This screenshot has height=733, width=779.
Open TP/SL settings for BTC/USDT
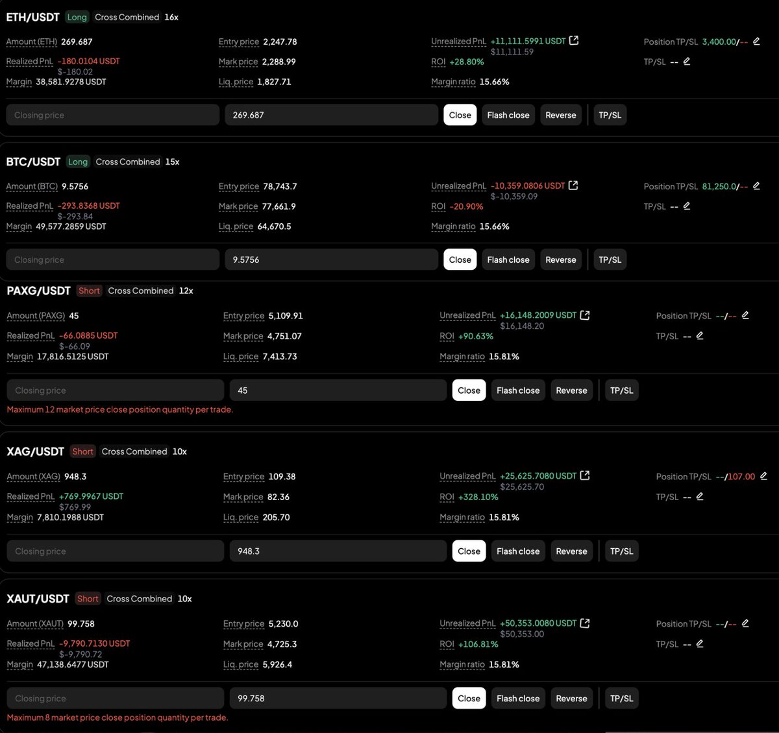point(610,259)
